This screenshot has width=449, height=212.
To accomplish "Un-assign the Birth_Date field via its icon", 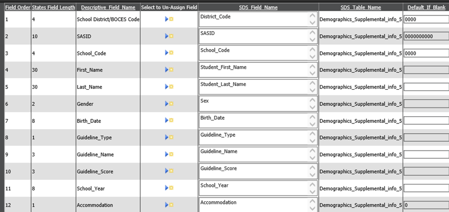I will pos(169,121).
